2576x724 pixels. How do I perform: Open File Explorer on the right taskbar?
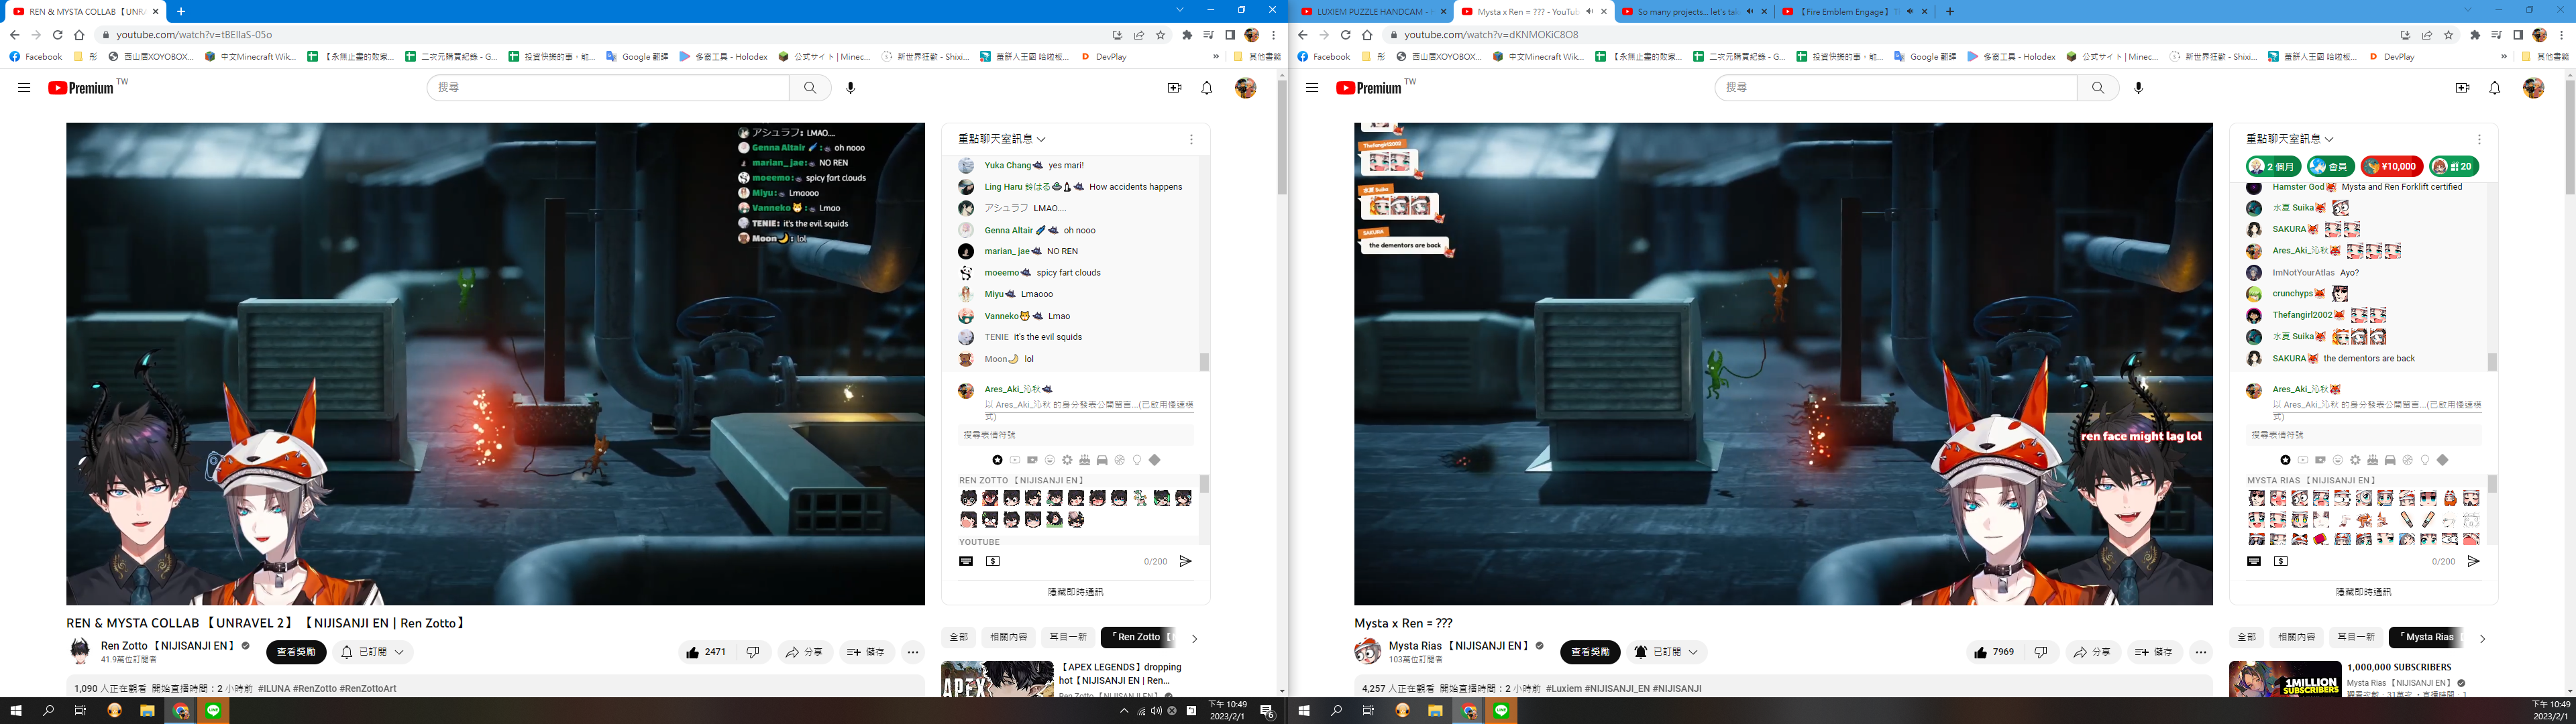pos(1435,711)
